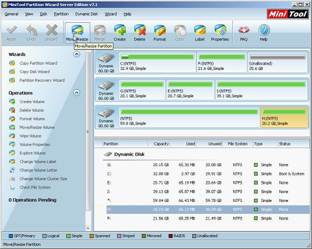This screenshot has height=249, width=312.
Task: Click the Copy Partition Wizard icon
Action: click(12, 63)
